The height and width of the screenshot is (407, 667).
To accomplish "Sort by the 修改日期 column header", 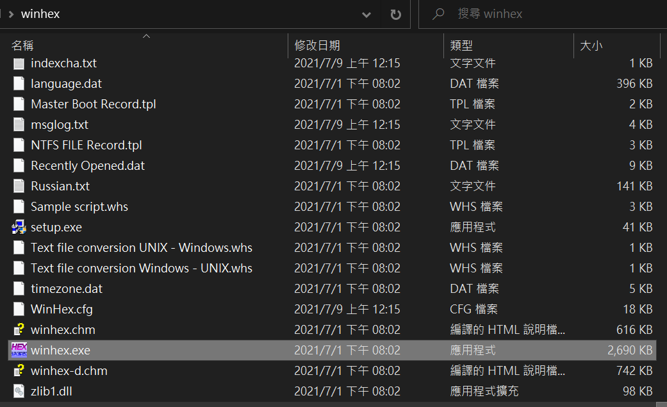I will (366, 45).
